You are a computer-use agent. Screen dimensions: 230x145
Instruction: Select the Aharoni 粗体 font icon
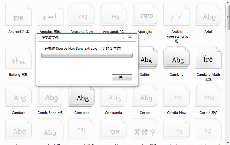[x=18, y=15]
